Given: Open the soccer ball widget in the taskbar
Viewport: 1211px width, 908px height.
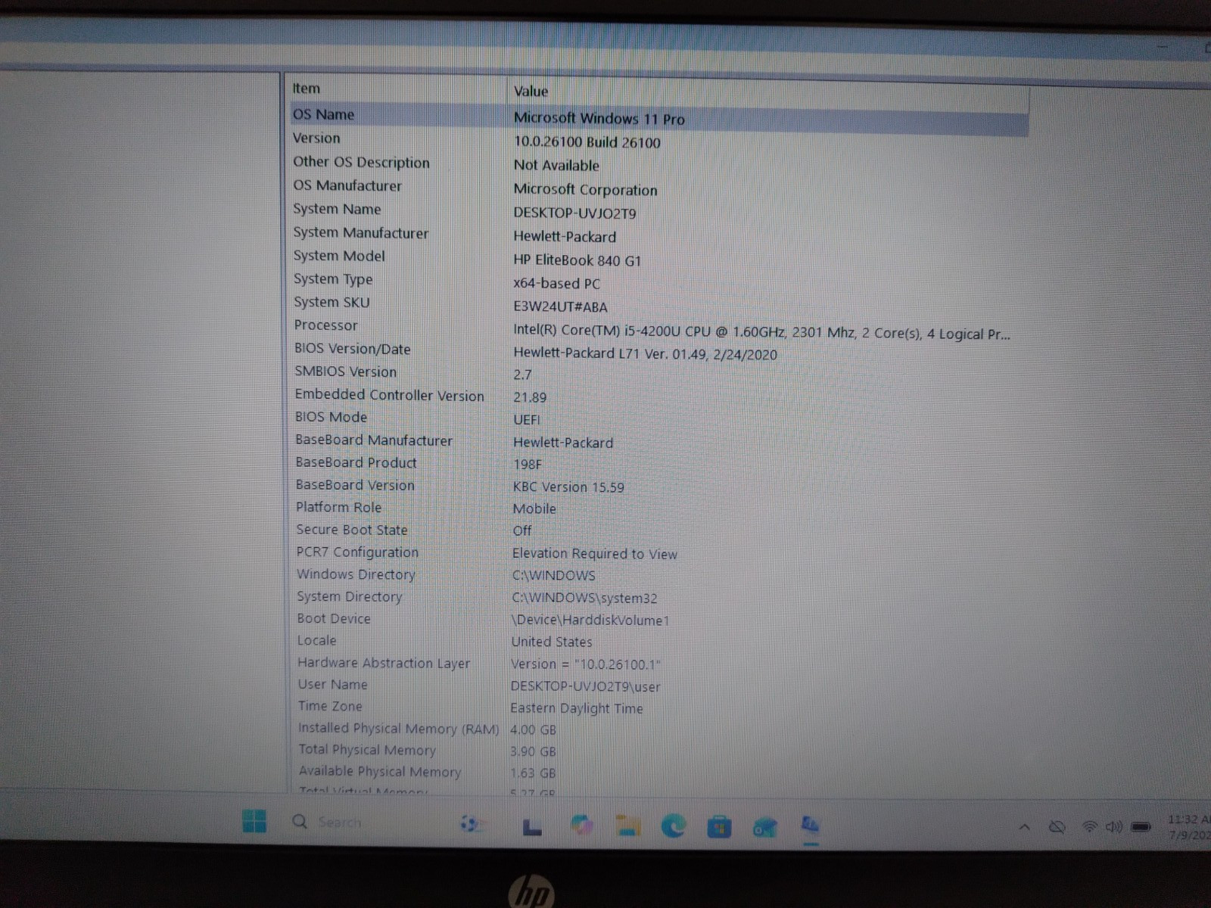Looking at the screenshot, I should (x=472, y=824).
